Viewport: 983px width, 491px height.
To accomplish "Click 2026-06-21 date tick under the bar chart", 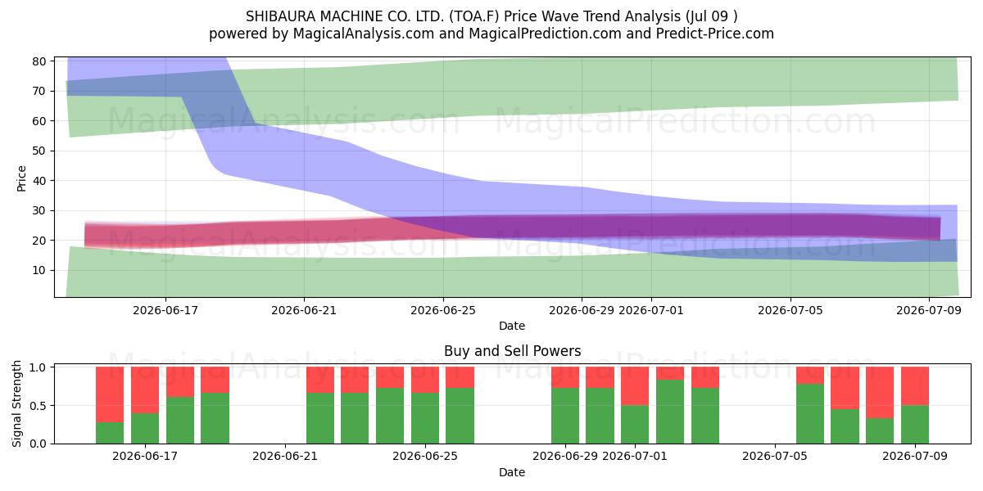I will (285, 457).
